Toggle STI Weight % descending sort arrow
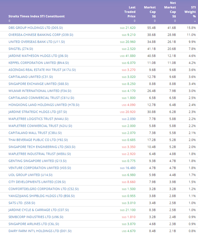This screenshot has width=198, height=234. [x=195, y=21]
